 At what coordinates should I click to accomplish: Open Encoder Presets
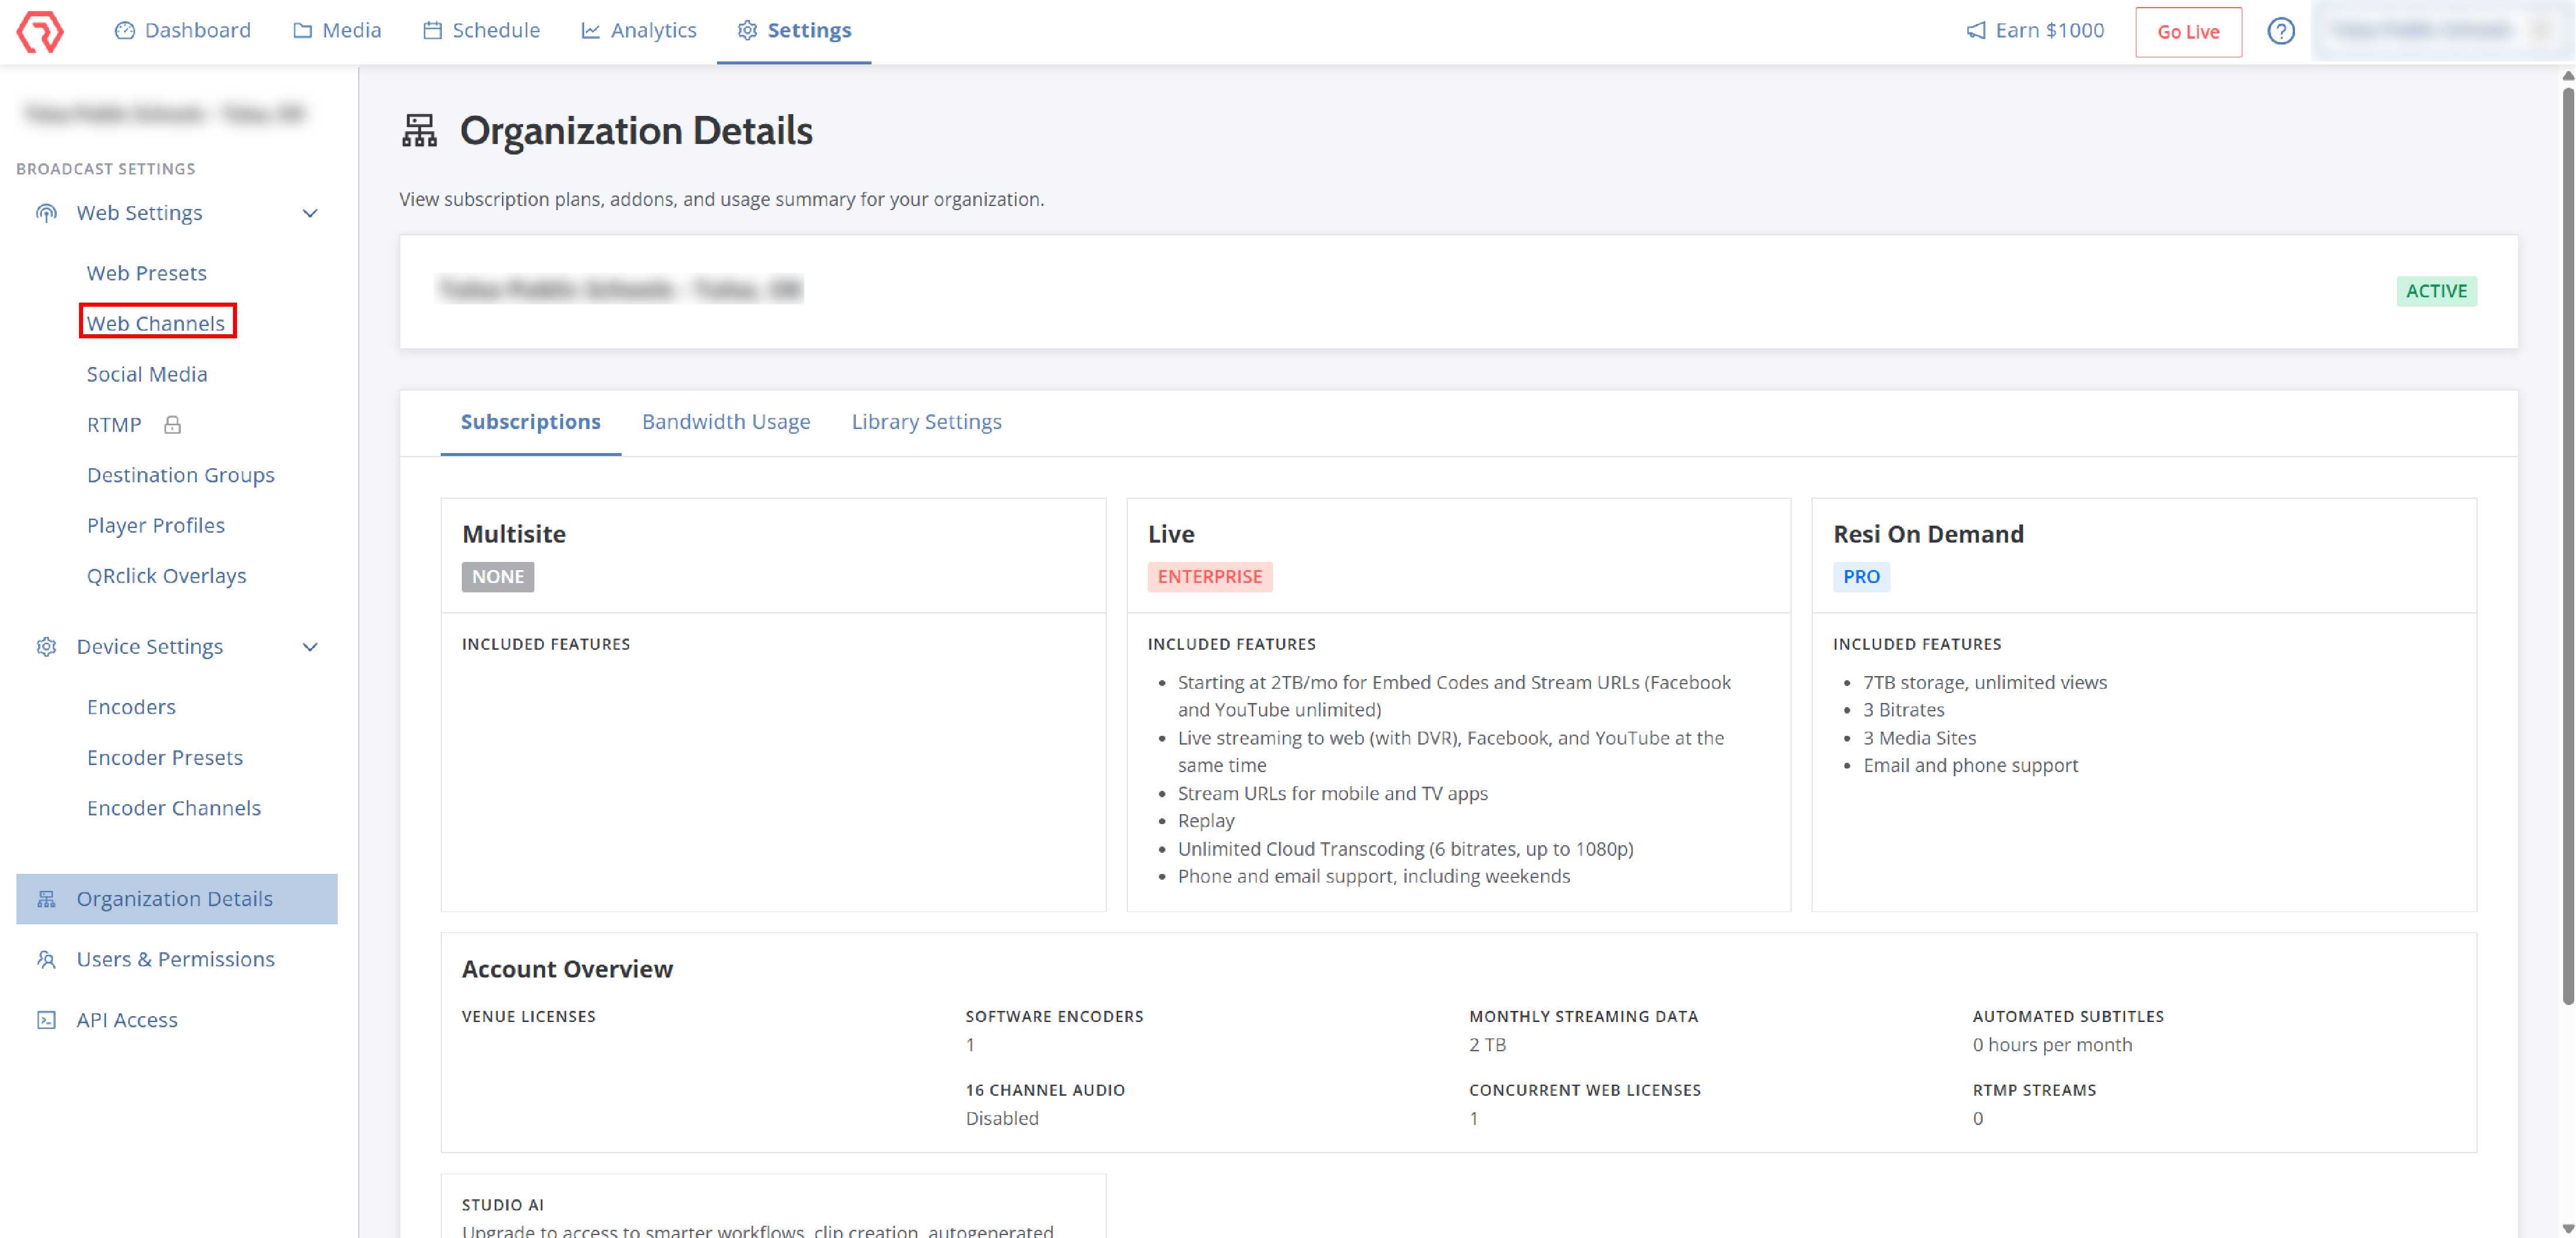[x=165, y=758]
